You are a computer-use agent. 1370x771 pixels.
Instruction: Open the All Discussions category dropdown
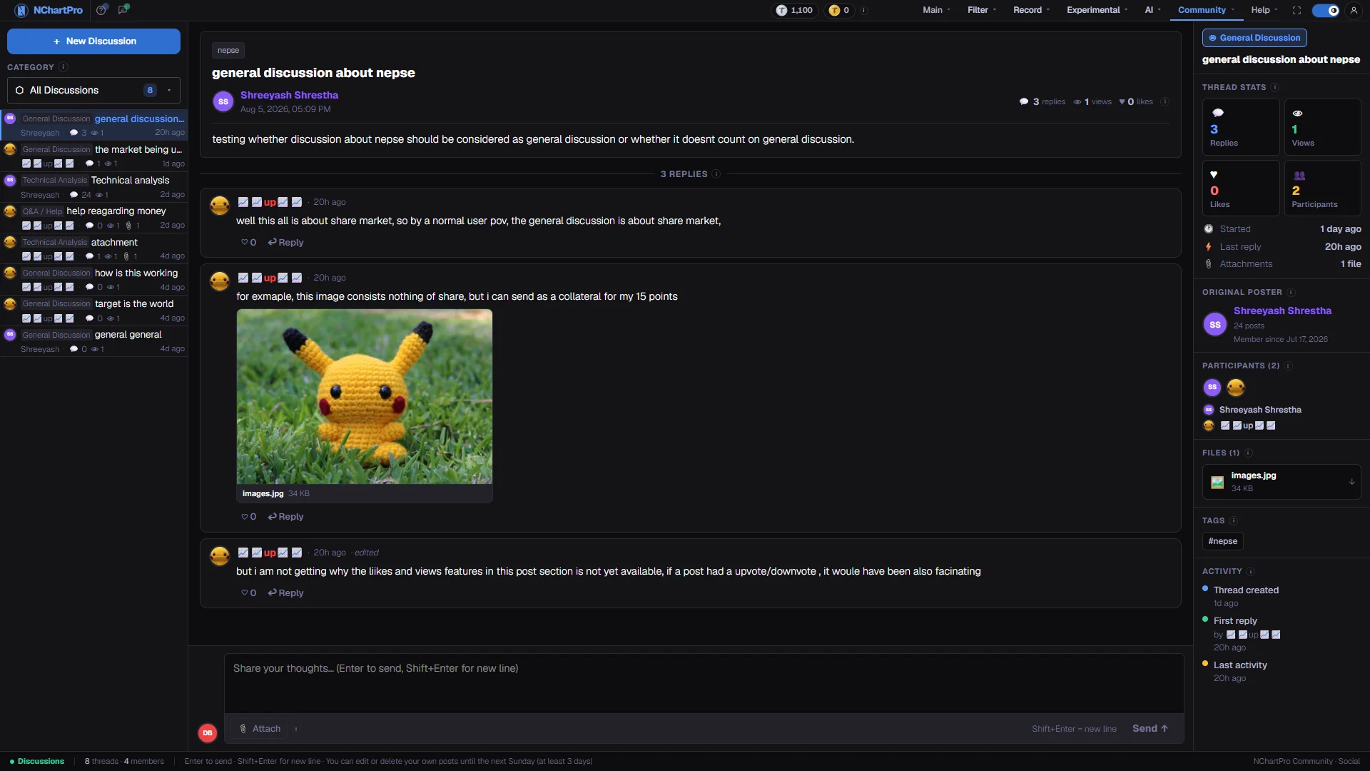click(93, 90)
